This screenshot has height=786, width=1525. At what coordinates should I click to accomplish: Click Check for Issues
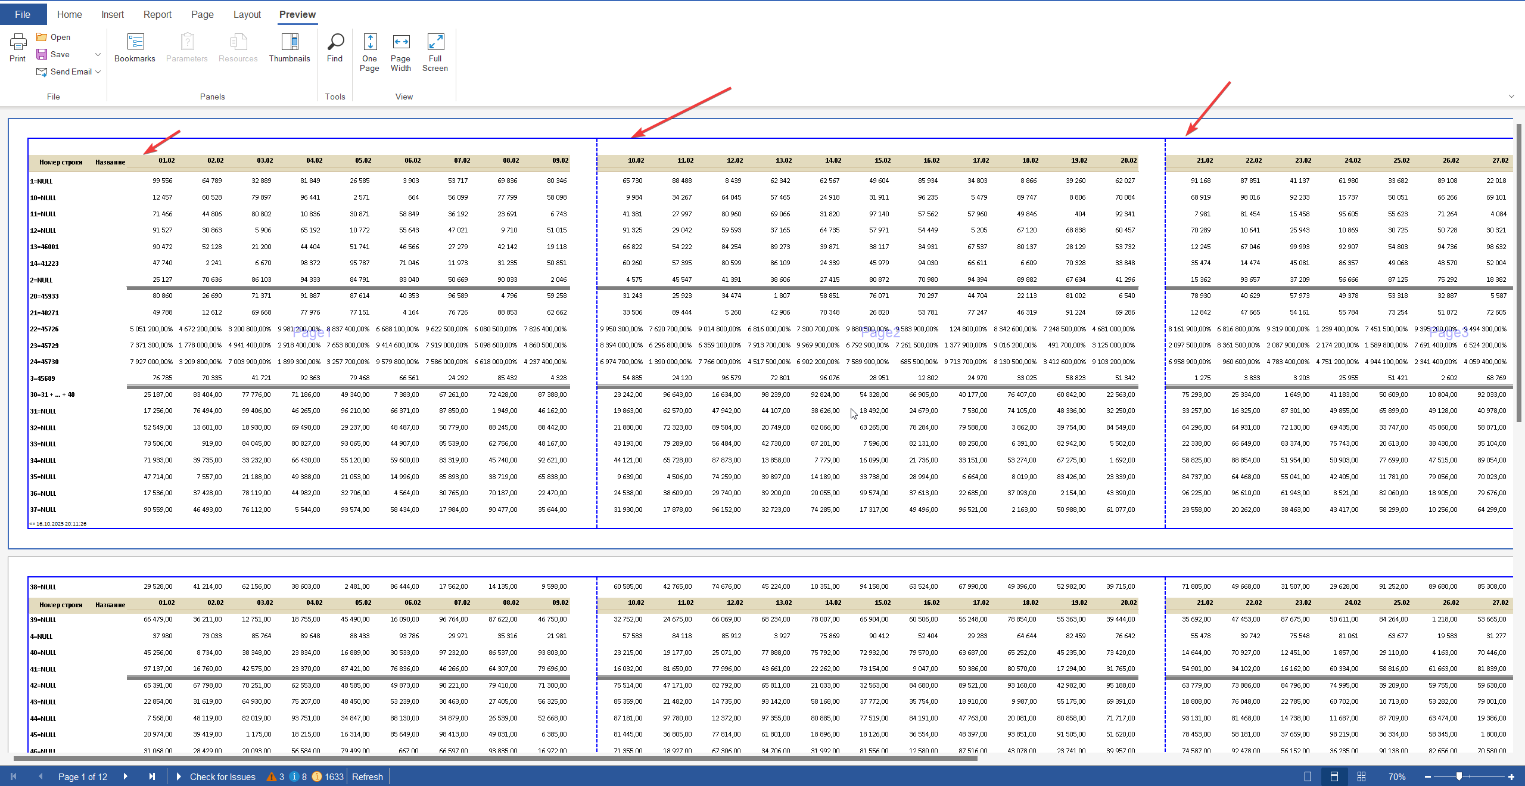(222, 776)
